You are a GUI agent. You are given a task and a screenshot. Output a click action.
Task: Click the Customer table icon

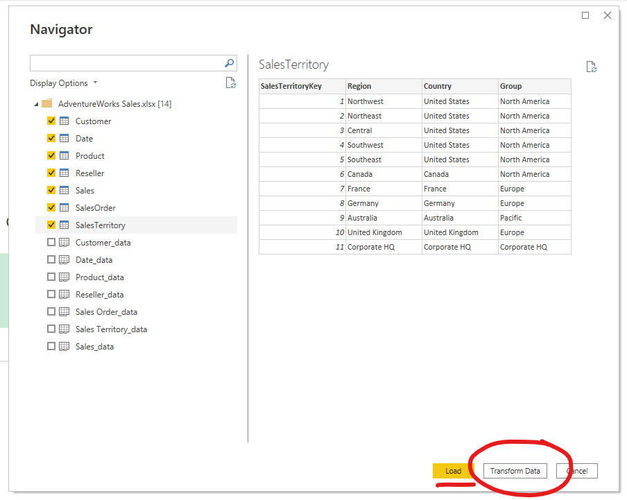tap(64, 121)
